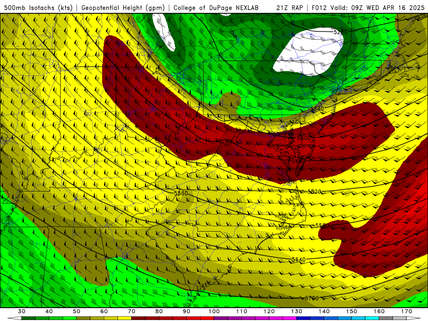Click the 5400 height contour label
The width and height of the screenshot is (428, 321).
pyautogui.click(x=304, y=138)
